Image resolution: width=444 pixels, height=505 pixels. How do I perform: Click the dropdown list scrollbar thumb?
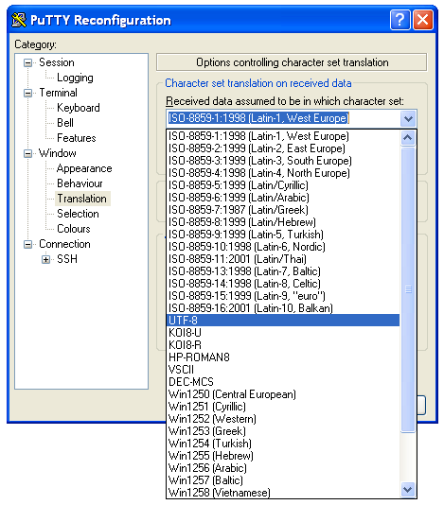point(408,289)
